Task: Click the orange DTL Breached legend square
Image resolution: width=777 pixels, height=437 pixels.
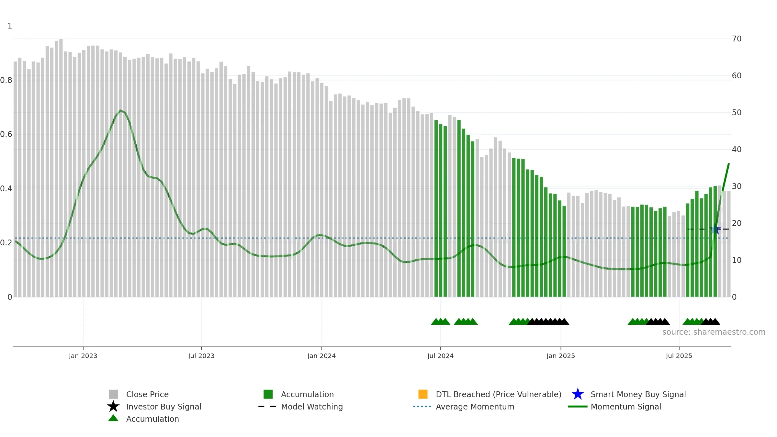Action: [x=423, y=394]
